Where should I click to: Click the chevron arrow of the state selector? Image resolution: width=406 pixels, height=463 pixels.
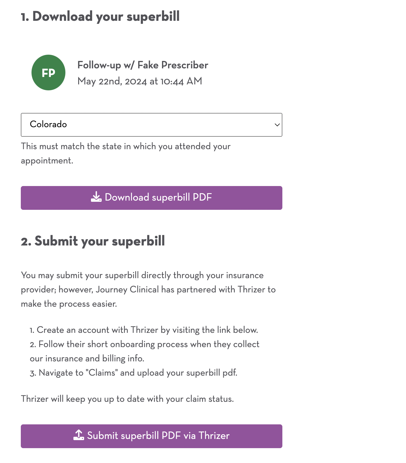click(x=277, y=125)
